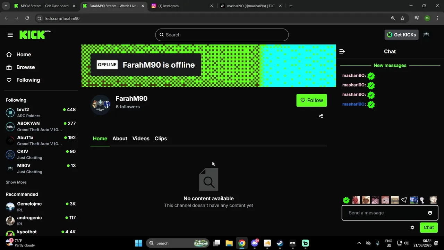Image resolution: width=444 pixels, height=250 pixels.
Task: Collapse the chat panel arrow icon
Action: [342, 51]
